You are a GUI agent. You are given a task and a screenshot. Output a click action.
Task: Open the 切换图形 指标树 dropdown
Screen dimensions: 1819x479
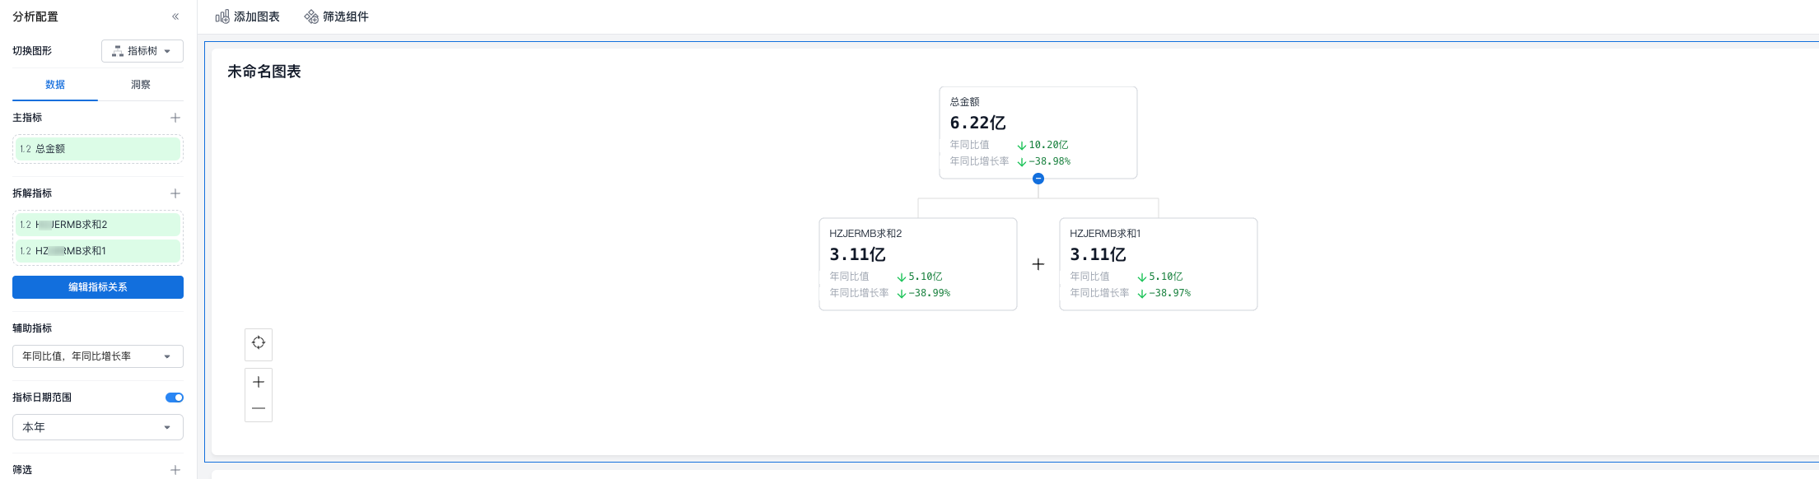click(x=142, y=51)
